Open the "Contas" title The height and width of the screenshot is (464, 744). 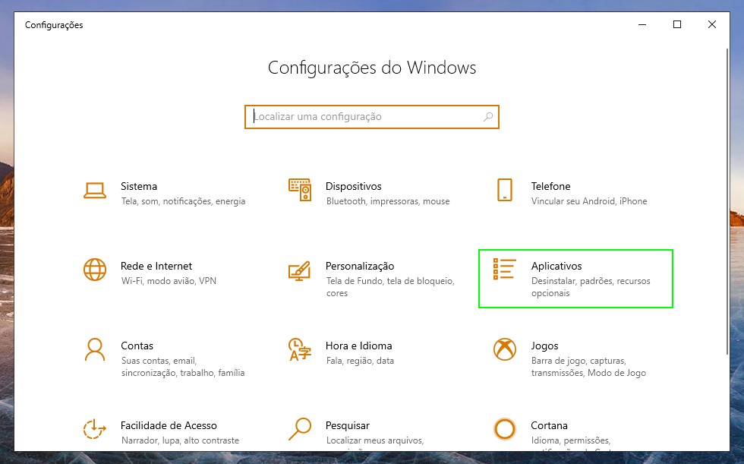137,346
